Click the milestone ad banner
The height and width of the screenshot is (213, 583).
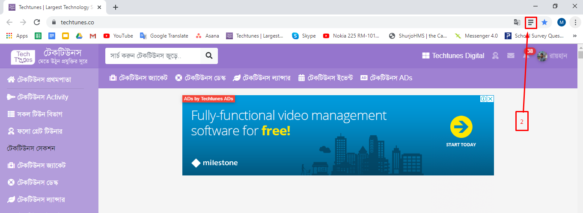point(338,135)
